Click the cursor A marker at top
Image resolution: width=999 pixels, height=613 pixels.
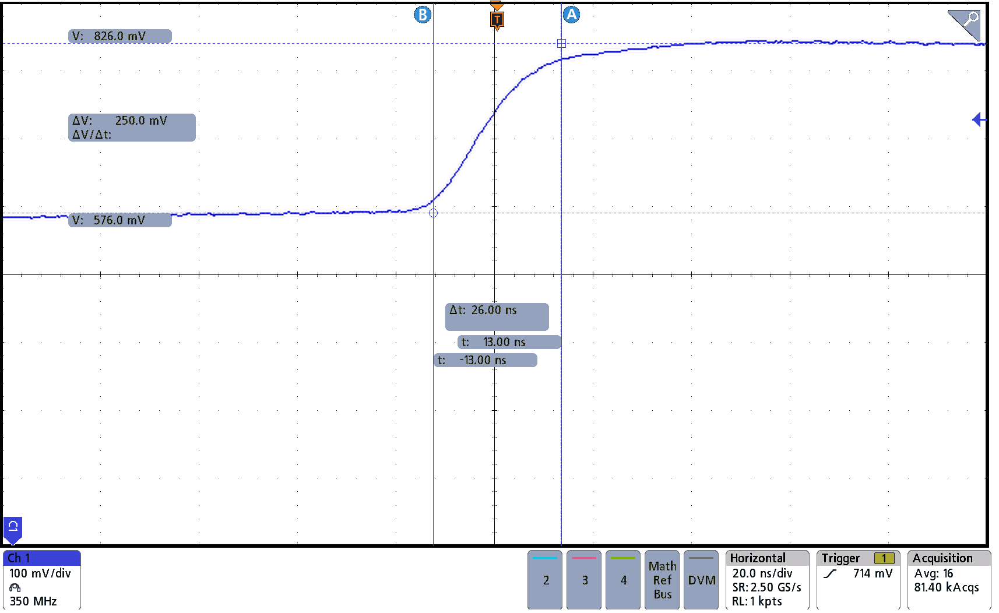(571, 15)
